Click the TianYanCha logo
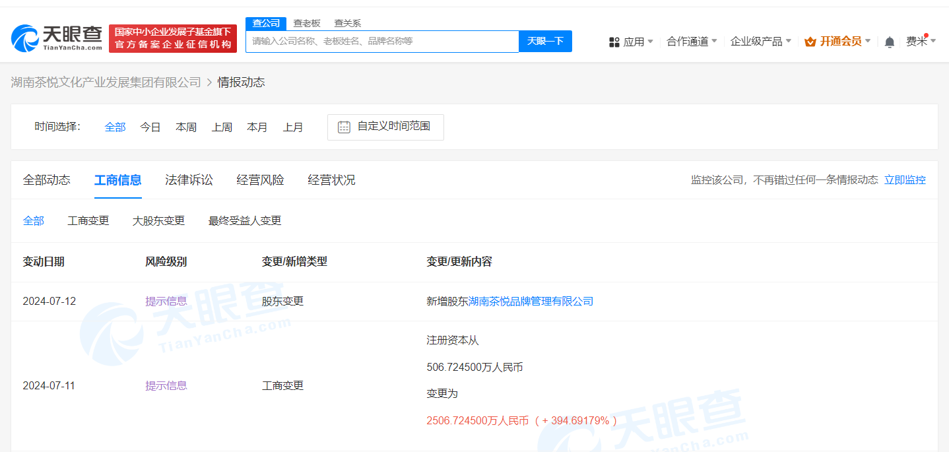949x452 pixels. 57,38
